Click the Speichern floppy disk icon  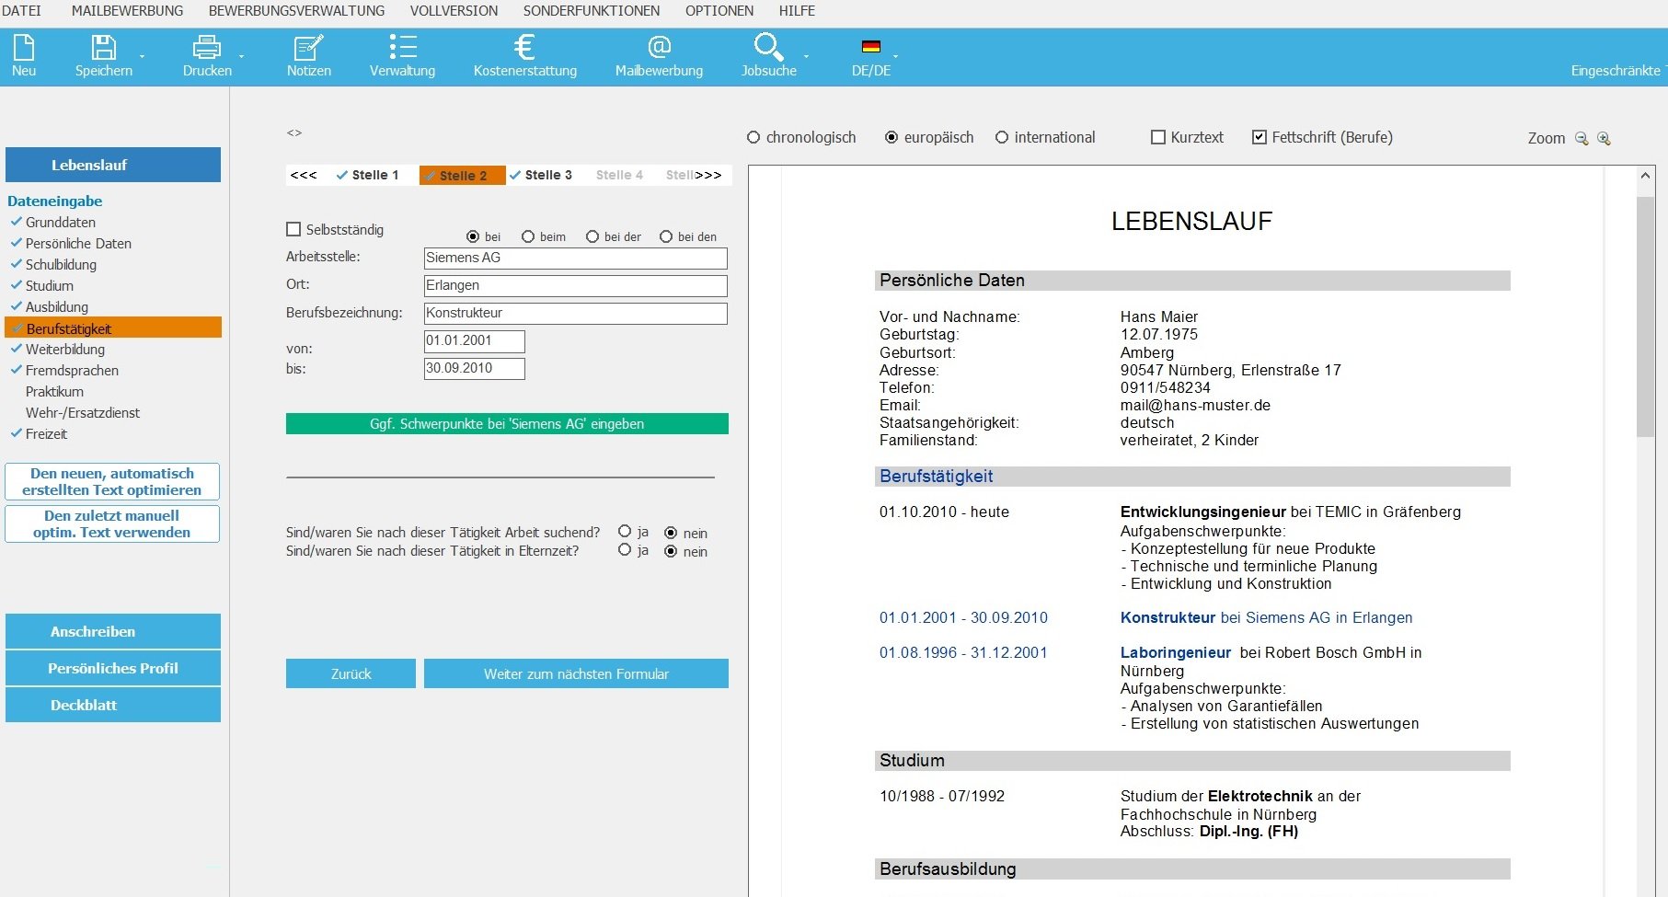(103, 47)
